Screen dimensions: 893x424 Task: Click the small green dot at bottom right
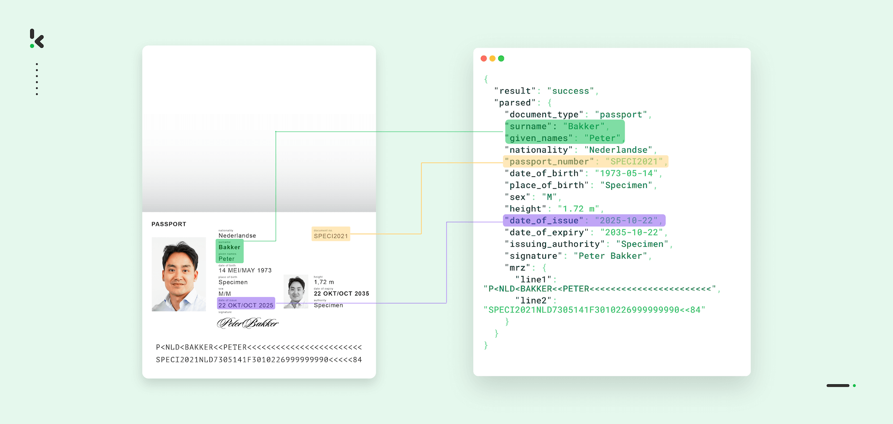[854, 386]
